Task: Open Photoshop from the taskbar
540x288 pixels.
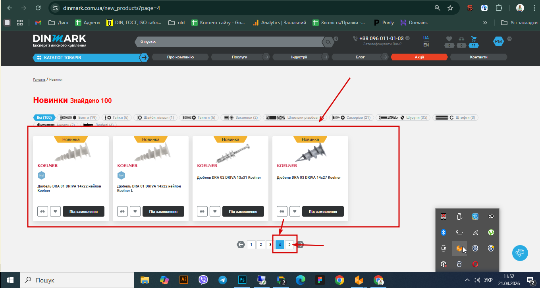Action: (242, 280)
